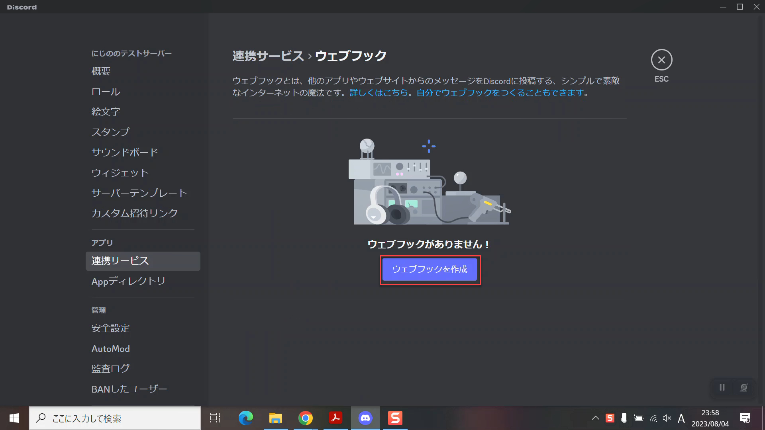
Task: Click the ウェブフックを作成 button
Action: [430, 270]
